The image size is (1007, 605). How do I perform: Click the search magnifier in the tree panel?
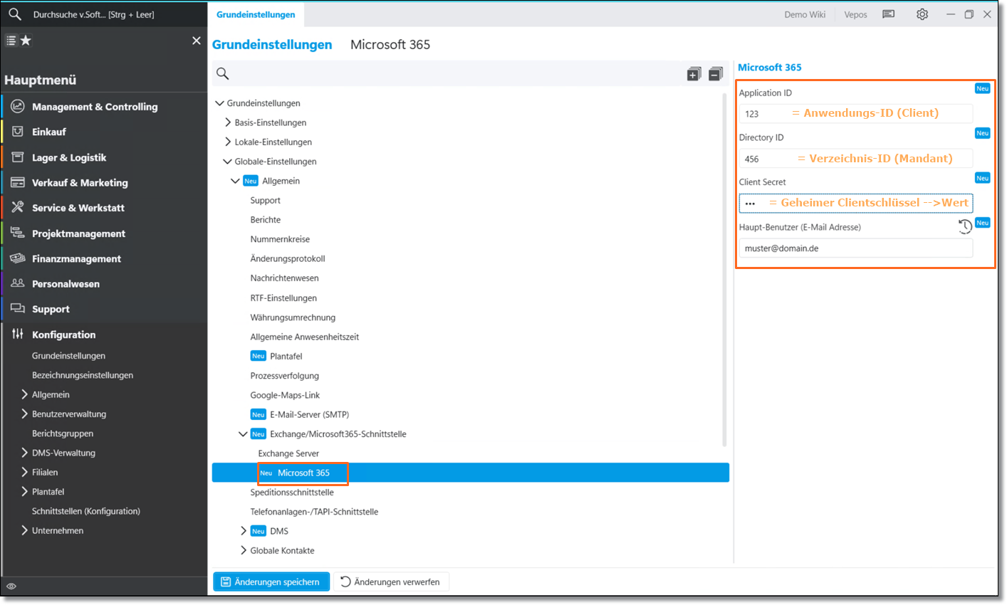click(x=223, y=74)
